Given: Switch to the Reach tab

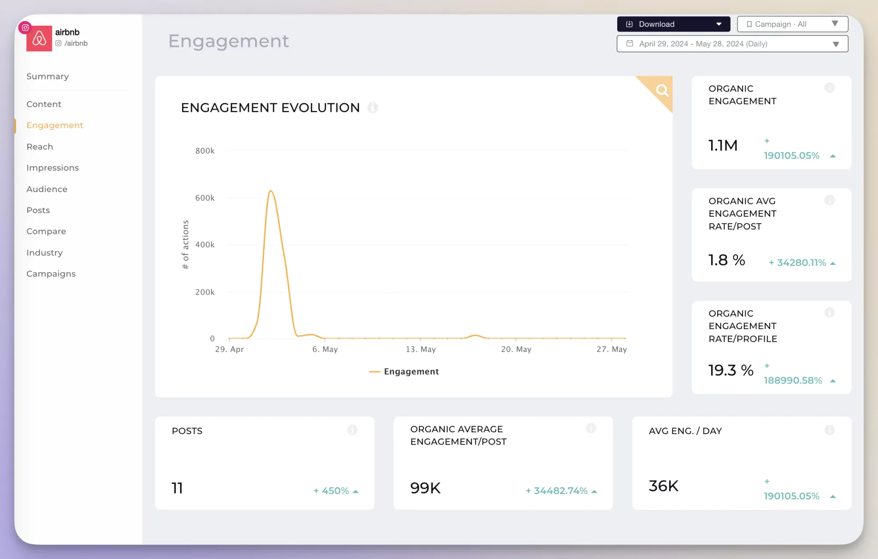Looking at the screenshot, I should (x=40, y=146).
